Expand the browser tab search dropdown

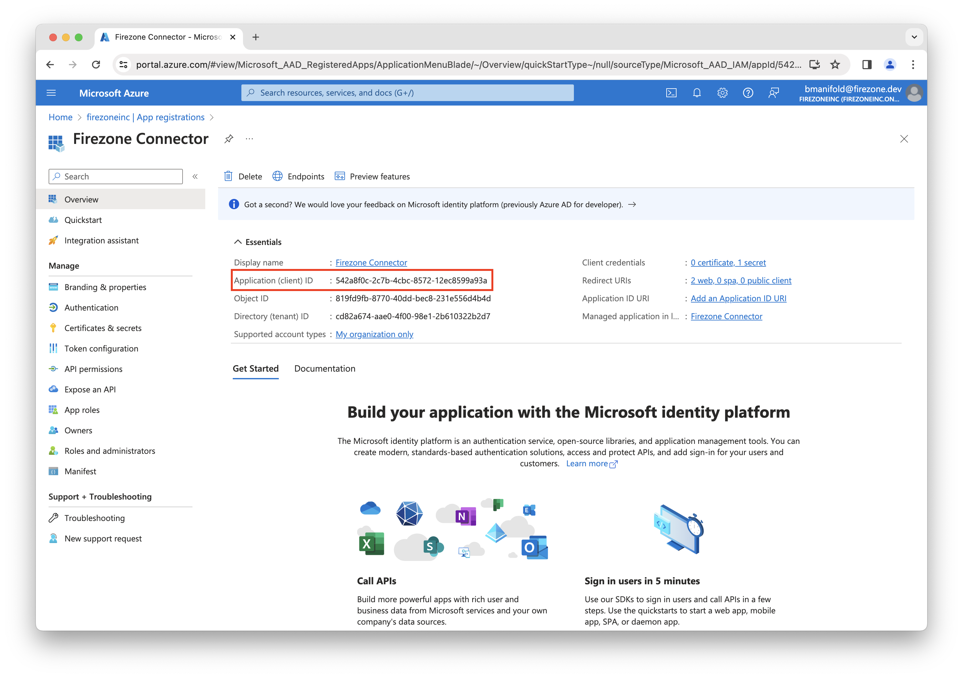(x=914, y=37)
